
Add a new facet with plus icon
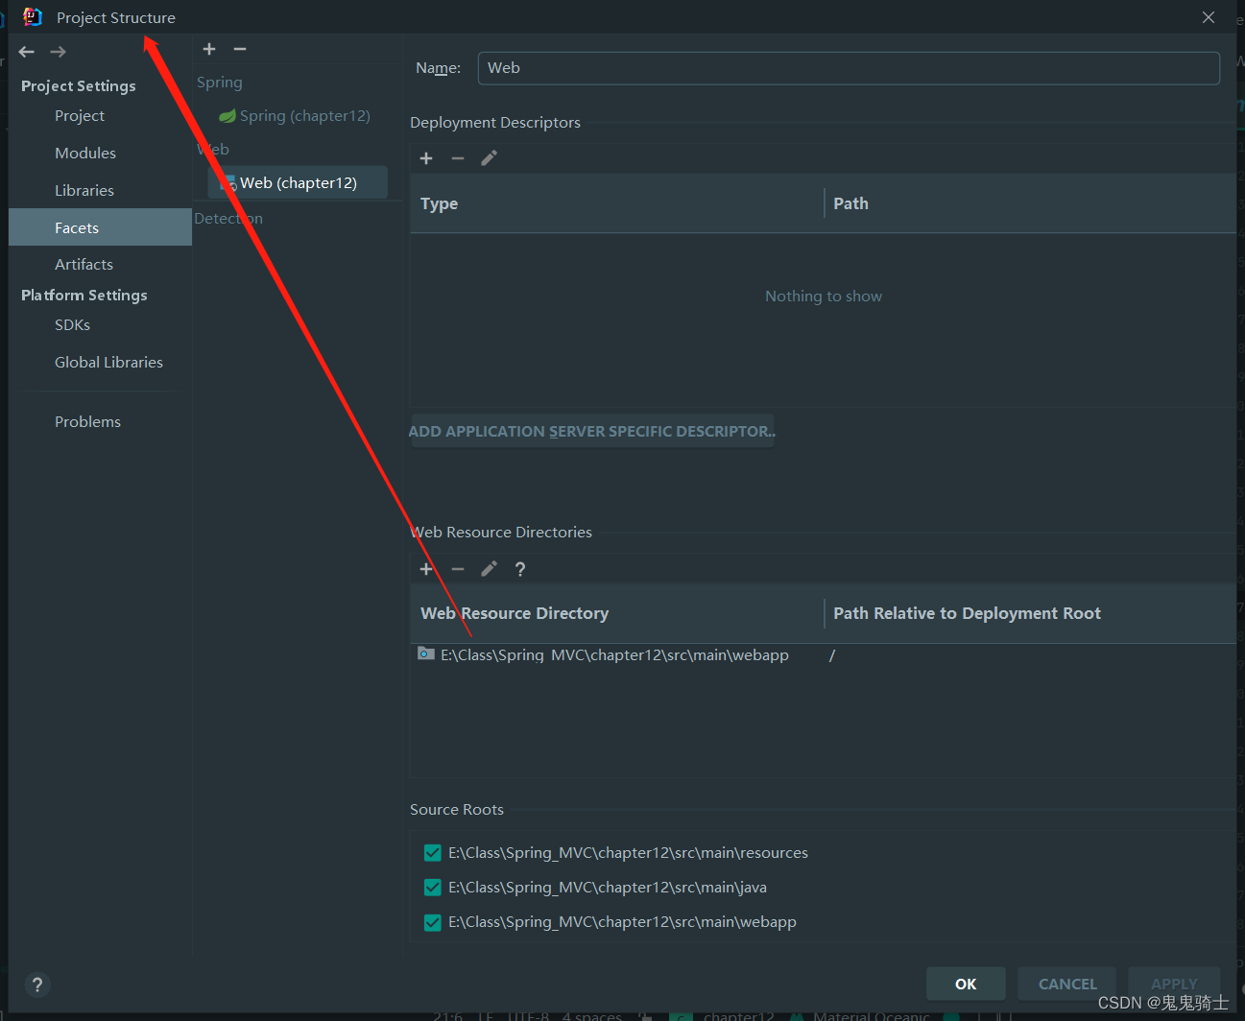point(209,49)
